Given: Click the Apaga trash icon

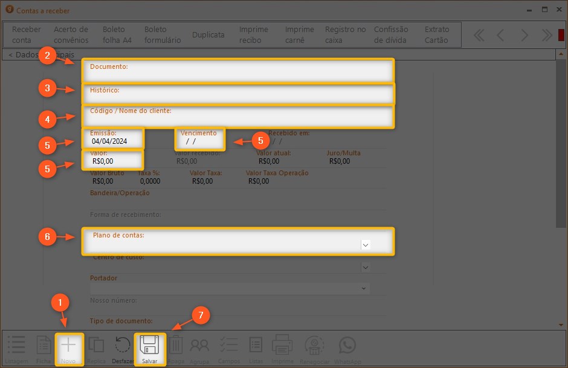Looking at the screenshot, I should (x=175, y=346).
